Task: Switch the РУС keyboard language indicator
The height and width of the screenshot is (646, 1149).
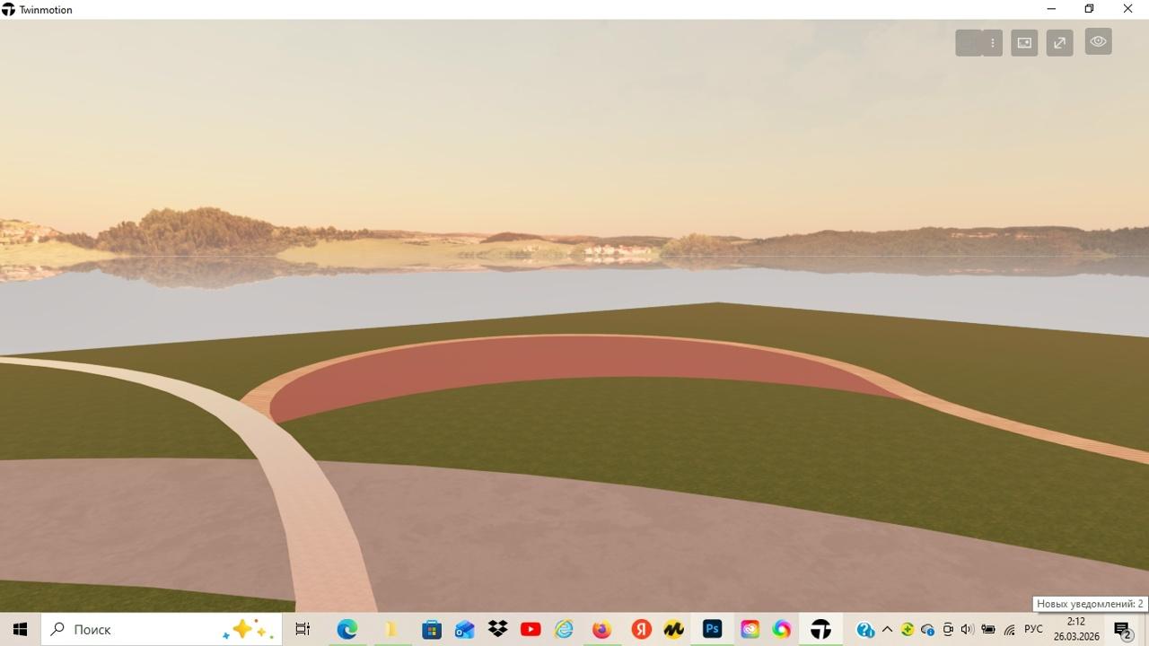Action: point(1033,630)
